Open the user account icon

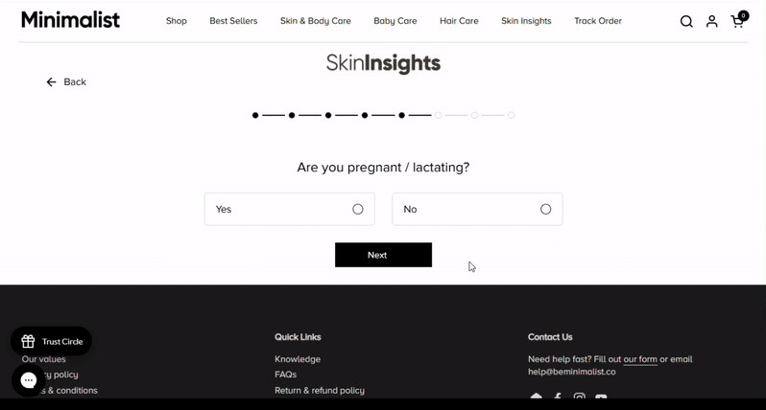pyautogui.click(x=711, y=21)
